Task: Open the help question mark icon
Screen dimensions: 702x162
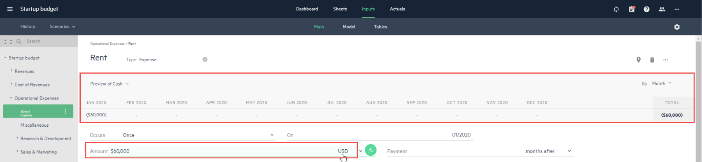Action: pos(647,9)
